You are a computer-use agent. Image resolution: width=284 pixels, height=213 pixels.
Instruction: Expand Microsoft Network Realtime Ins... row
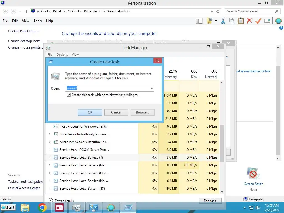(x=49, y=142)
